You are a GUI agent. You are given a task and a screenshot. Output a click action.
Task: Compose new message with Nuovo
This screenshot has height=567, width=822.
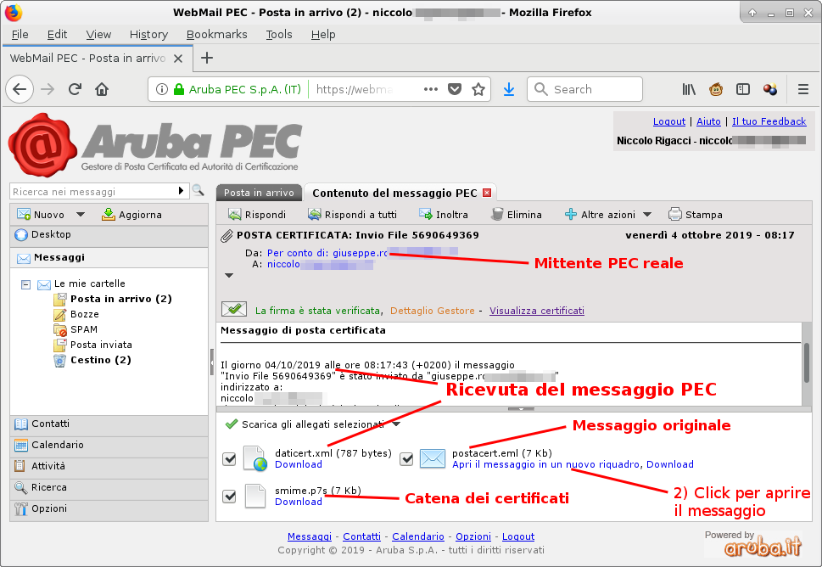41,215
